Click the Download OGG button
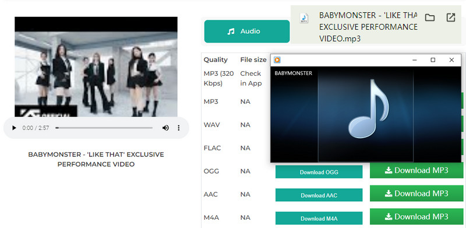The image size is (466, 228). click(319, 172)
